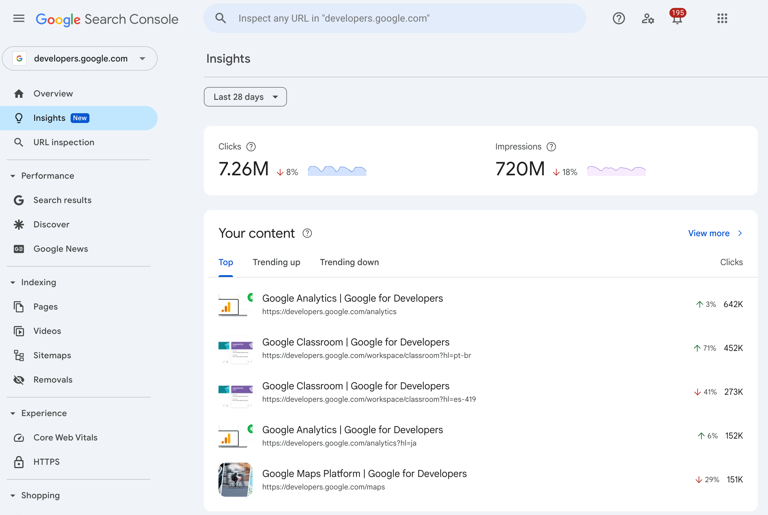Open the developers.google.com property dropdown
Screen dimensions: 768x515
coord(80,58)
